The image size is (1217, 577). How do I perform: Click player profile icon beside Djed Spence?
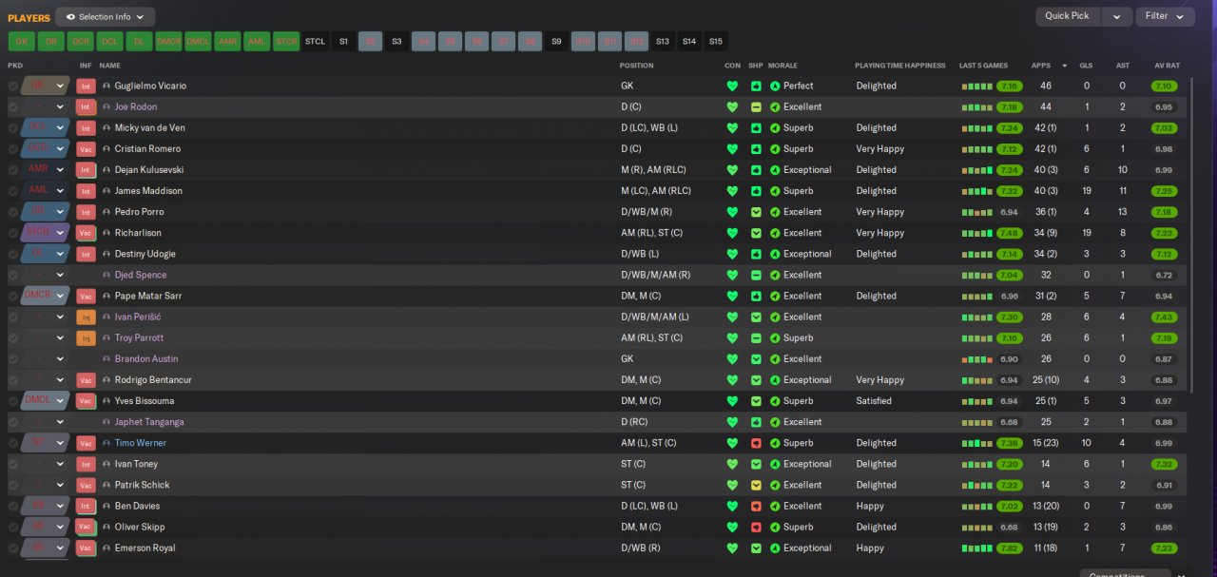click(x=106, y=275)
